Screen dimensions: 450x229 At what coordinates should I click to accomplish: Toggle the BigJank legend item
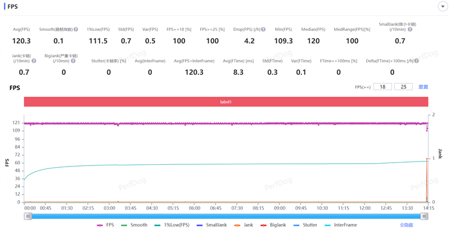[x=273, y=225]
